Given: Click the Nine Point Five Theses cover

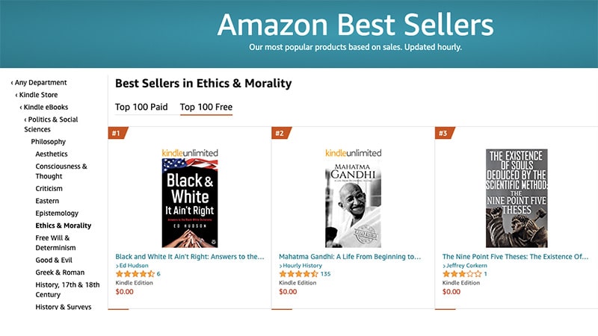Looking at the screenshot, I should (516, 199).
